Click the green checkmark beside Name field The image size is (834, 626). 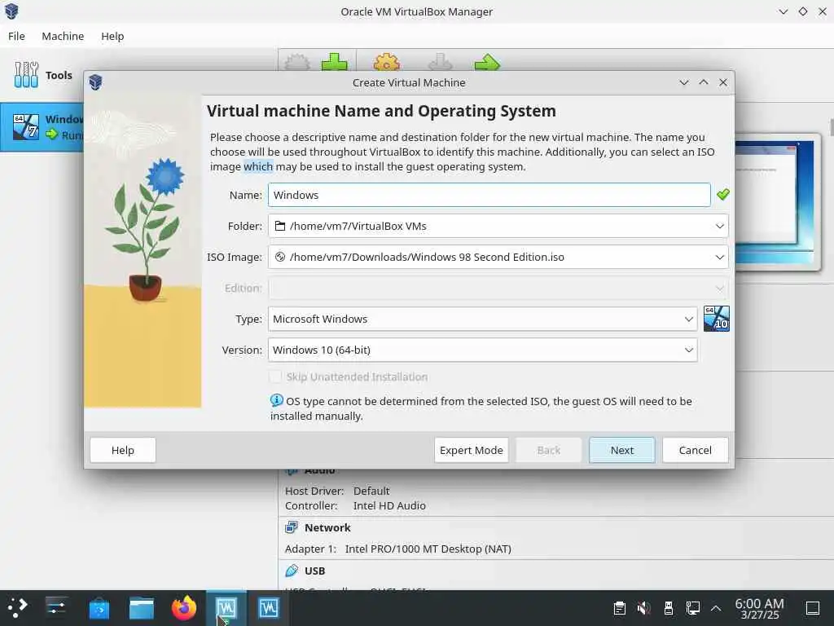(x=723, y=194)
